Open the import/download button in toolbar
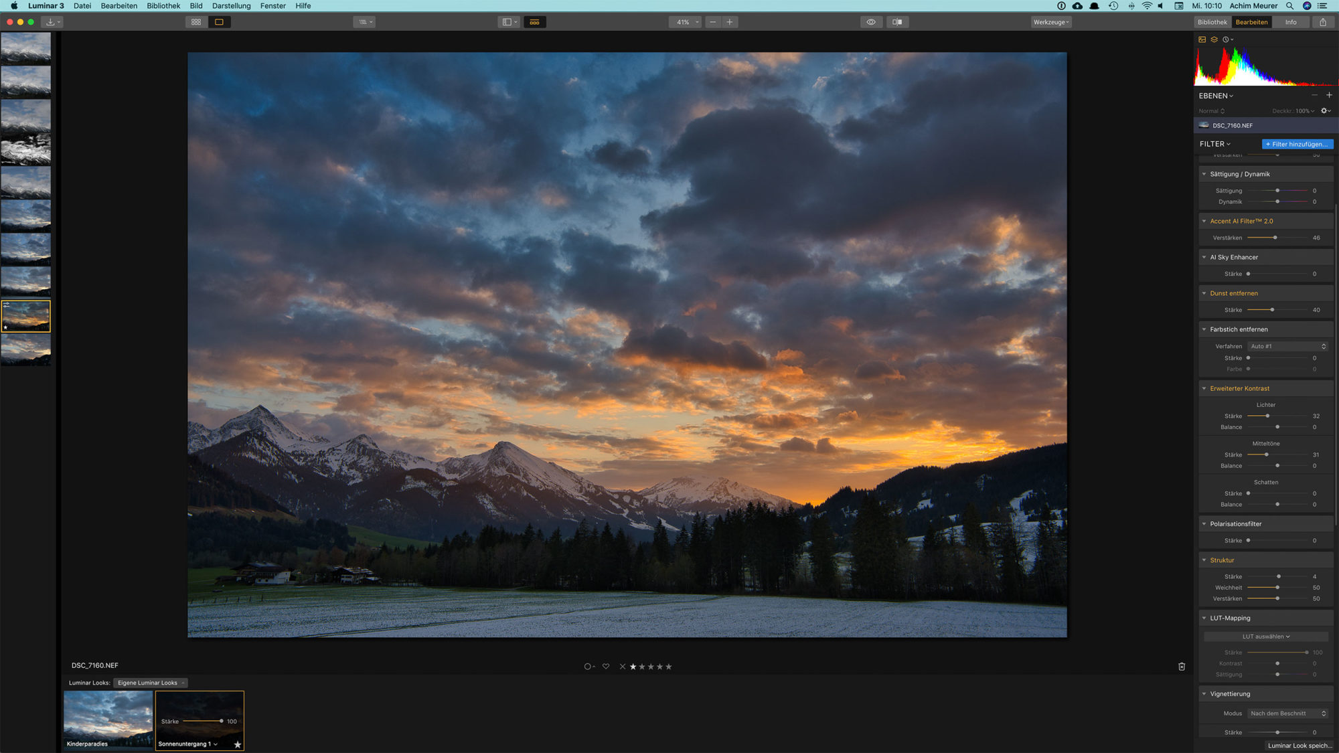Viewport: 1339px width, 753px height. tap(52, 22)
